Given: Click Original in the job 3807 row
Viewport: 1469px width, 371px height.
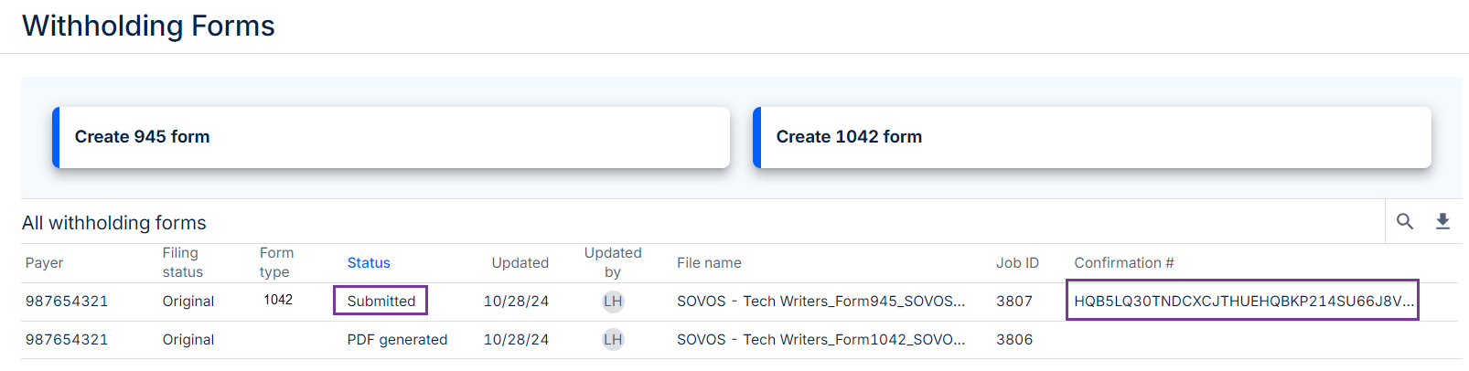Looking at the screenshot, I should point(188,302).
